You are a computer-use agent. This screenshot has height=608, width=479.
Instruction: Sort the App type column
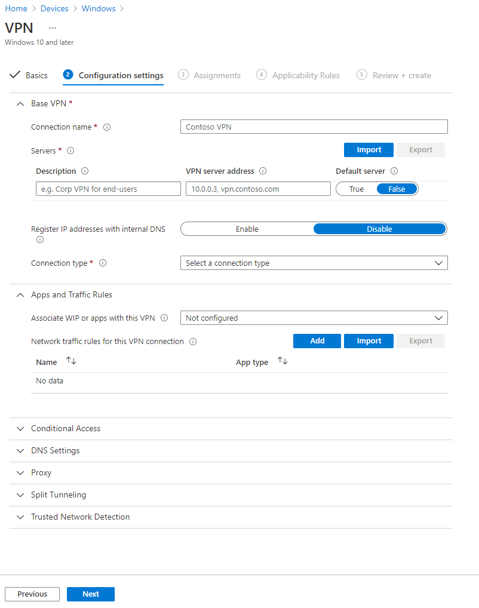tap(281, 361)
